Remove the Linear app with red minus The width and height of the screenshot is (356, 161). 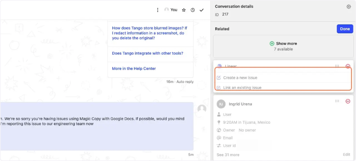tap(348, 66)
